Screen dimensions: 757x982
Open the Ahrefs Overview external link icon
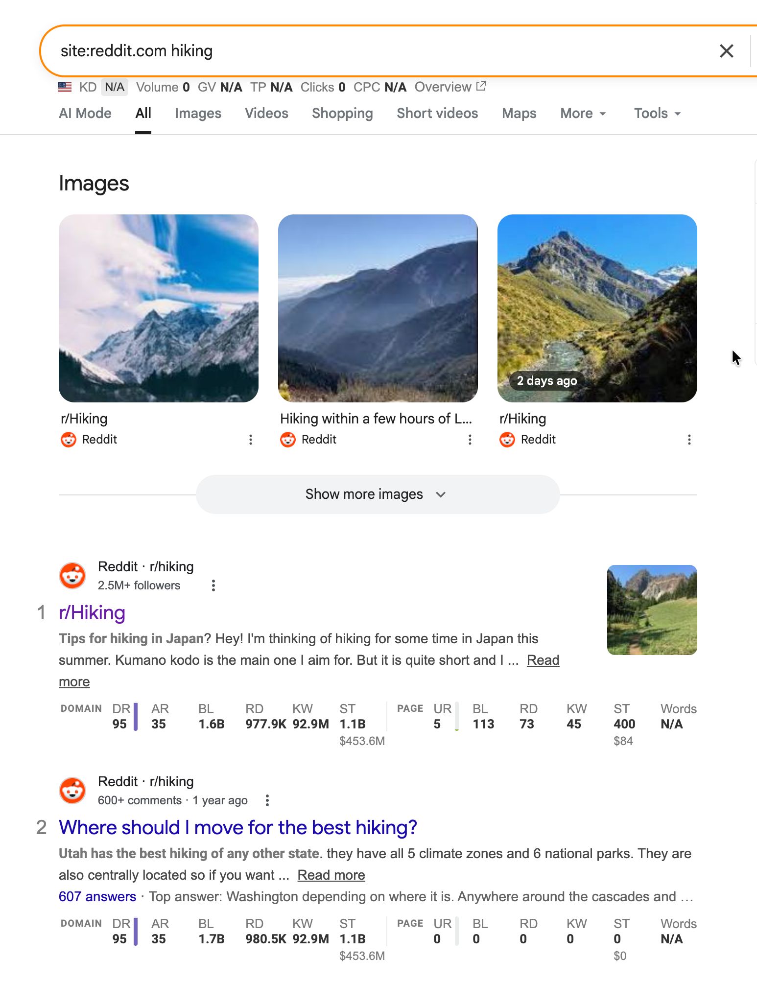click(x=481, y=87)
